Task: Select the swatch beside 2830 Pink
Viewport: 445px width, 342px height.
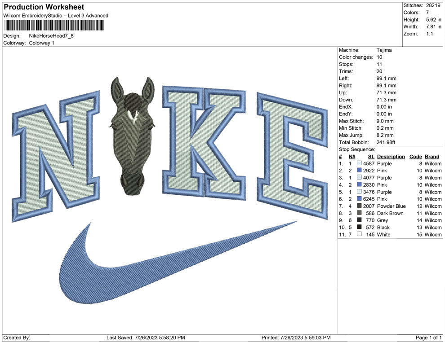Action: [359, 184]
